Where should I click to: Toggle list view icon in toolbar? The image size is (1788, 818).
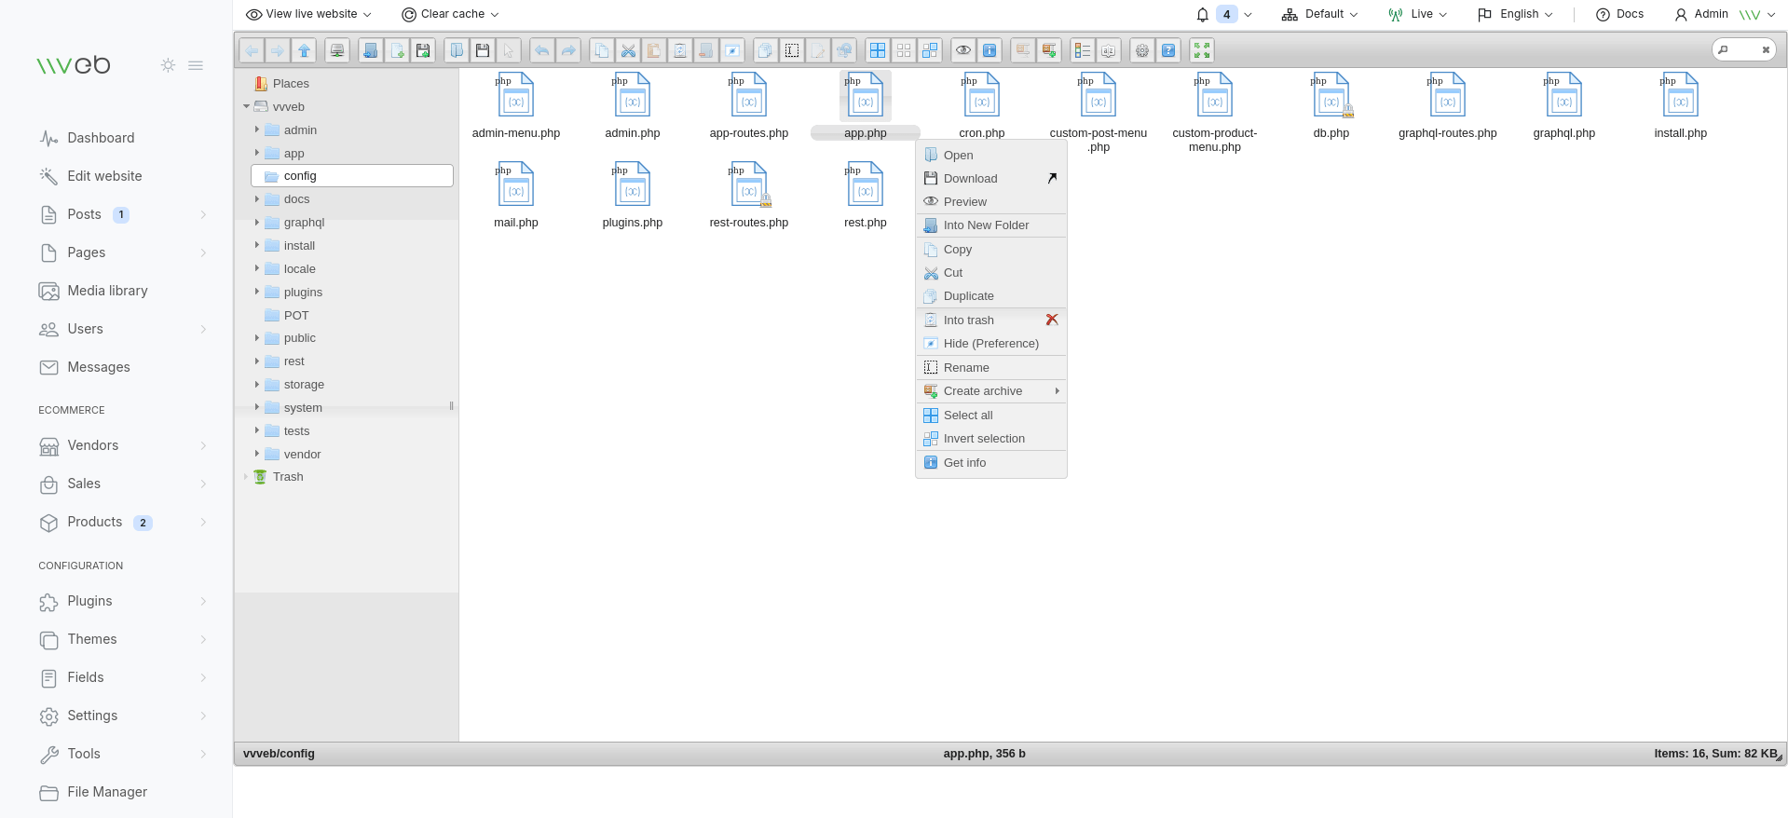1083,50
